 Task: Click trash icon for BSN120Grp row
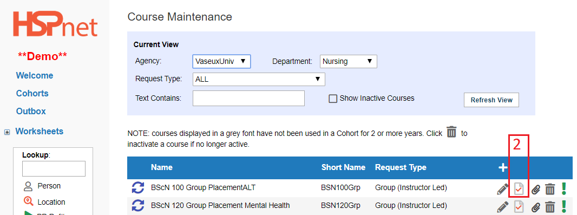click(550, 207)
